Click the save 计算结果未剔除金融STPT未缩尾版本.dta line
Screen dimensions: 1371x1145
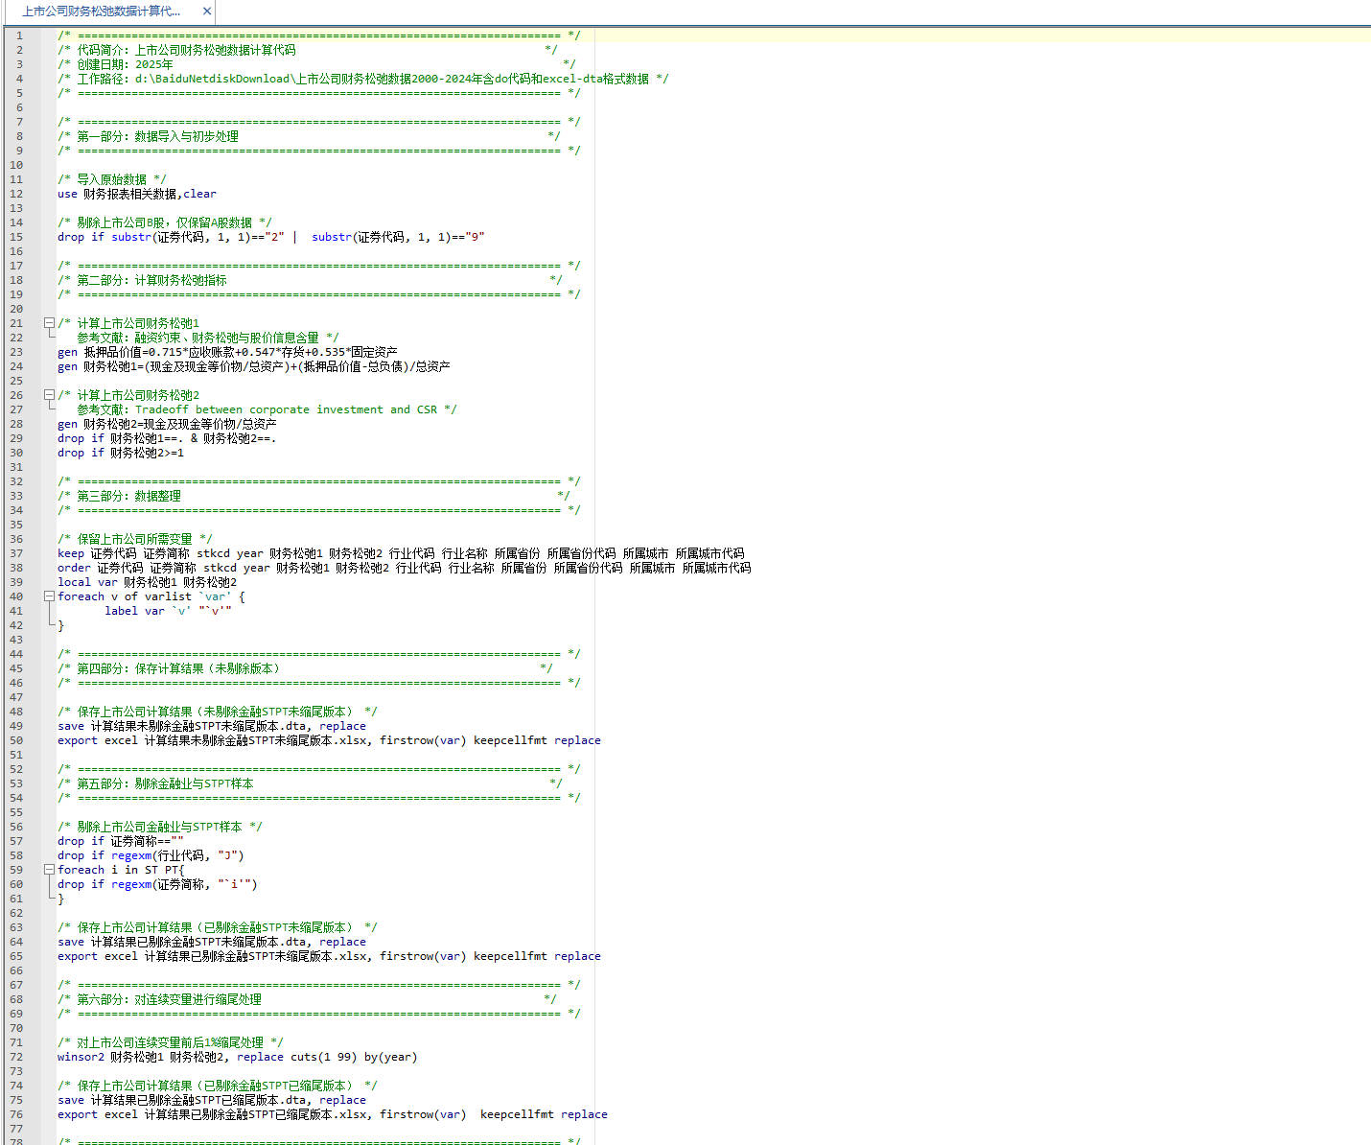coord(212,726)
